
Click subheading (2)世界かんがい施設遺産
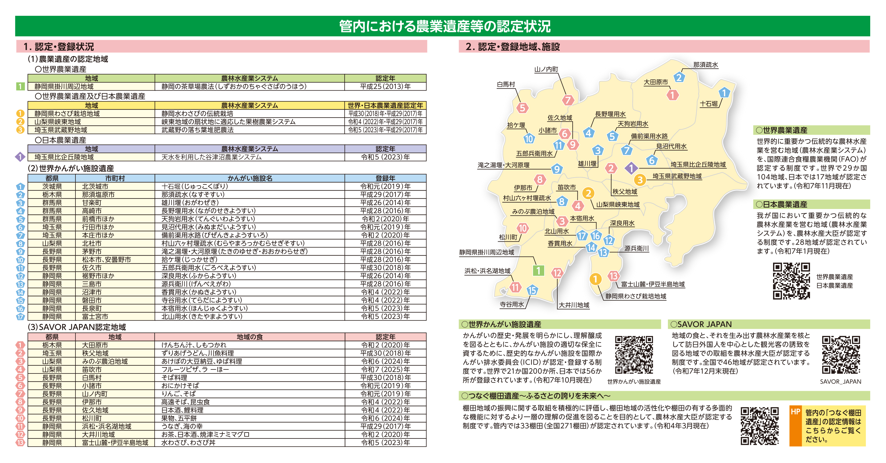70,168
